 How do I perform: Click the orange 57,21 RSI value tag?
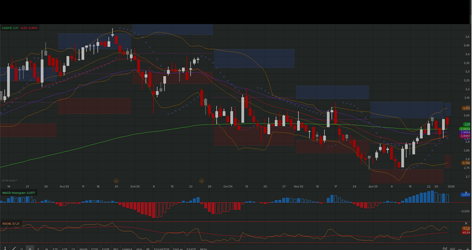(466, 229)
